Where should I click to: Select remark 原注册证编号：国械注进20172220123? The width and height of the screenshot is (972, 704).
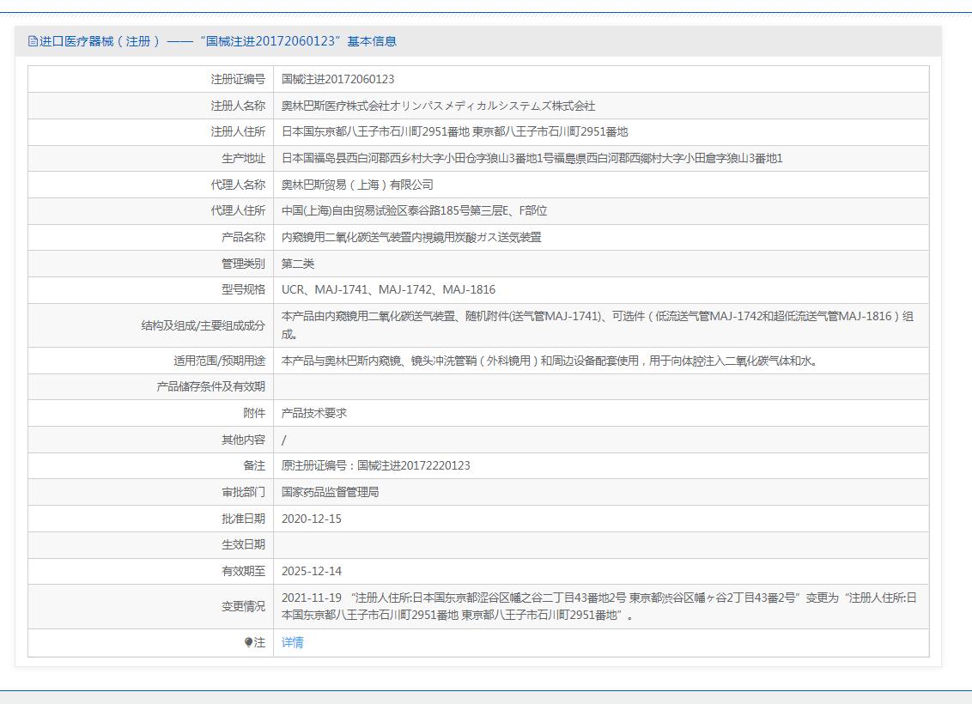coord(375,466)
